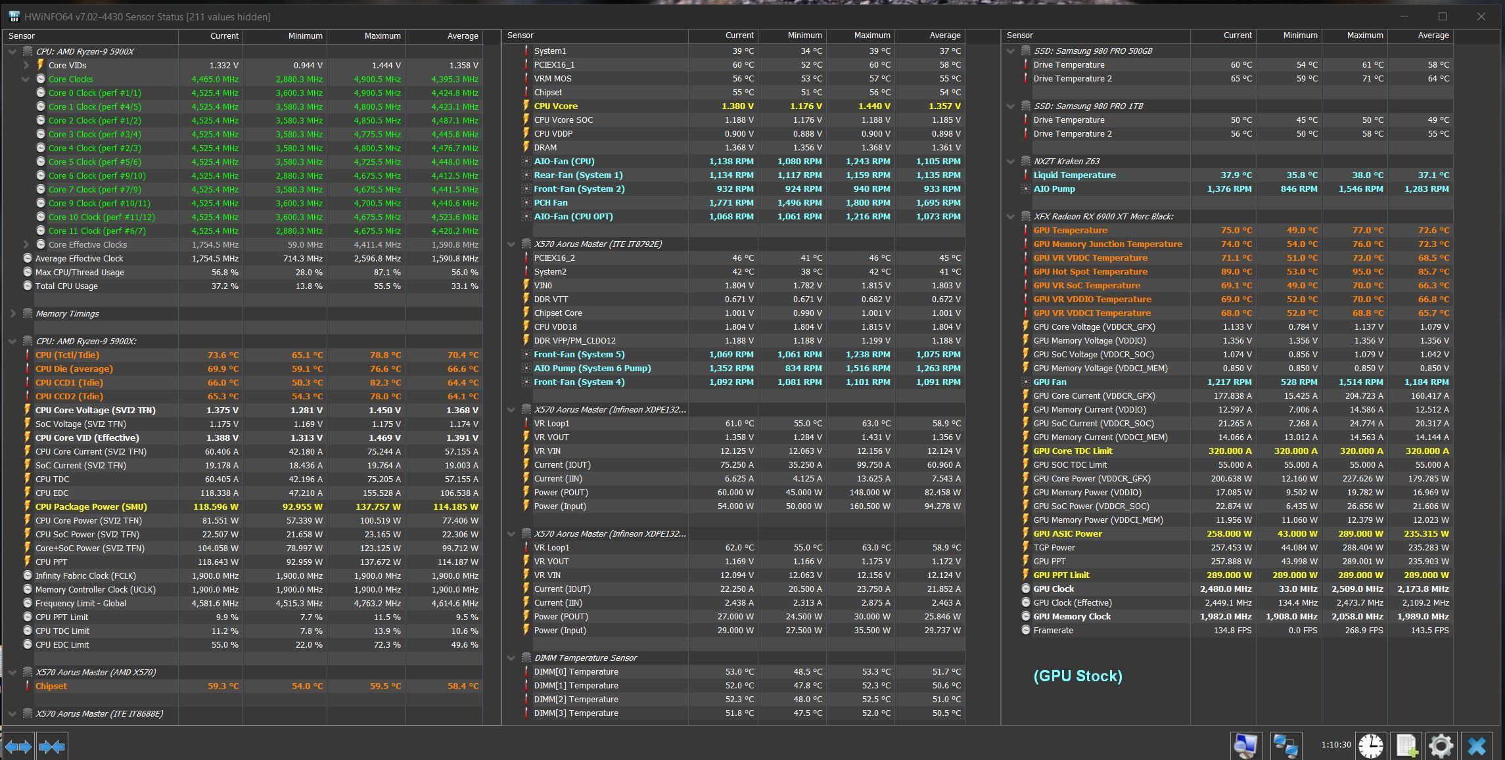Click the bolt icon beside GPU ASIC Power

click(x=1025, y=533)
